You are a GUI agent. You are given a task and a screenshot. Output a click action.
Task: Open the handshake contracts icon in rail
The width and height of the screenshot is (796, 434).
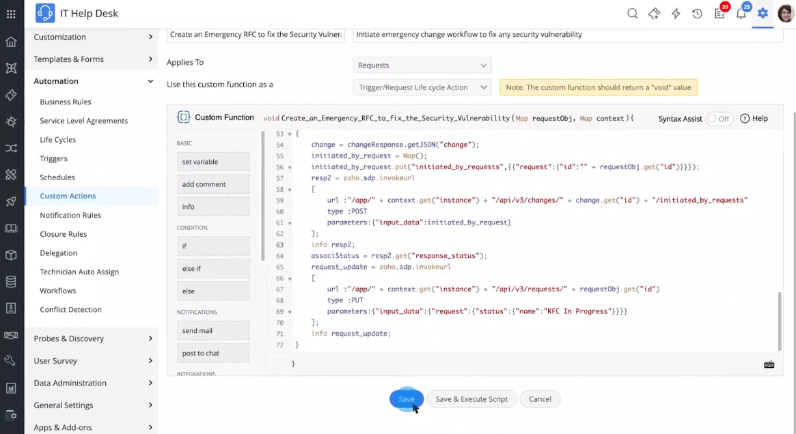(11, 335)
